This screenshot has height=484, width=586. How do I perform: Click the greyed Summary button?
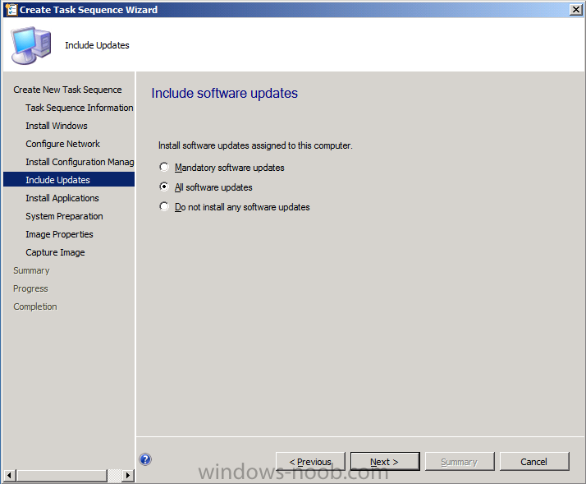tap(460, 462)
